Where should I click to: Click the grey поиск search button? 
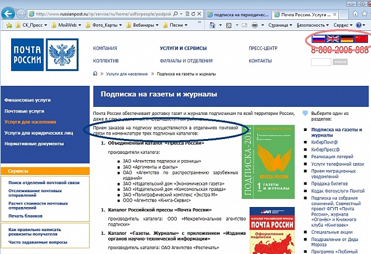[x=340, y=62]
